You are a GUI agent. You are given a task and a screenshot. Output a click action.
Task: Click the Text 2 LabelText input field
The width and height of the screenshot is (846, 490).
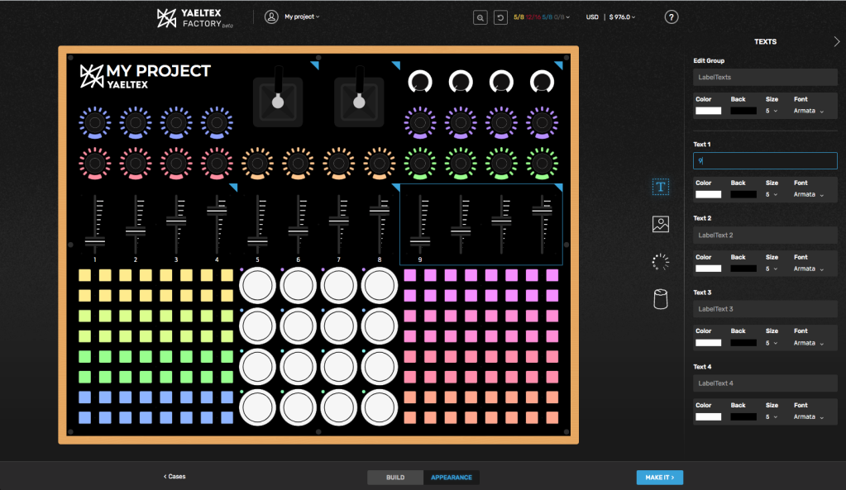tap(765, 235)
